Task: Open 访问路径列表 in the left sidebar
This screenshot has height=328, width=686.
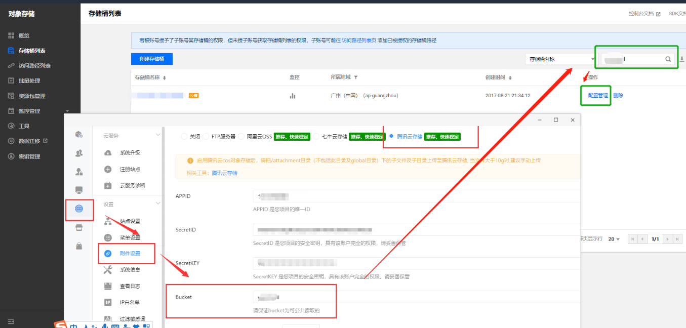Action: click(x=34, y=66)
